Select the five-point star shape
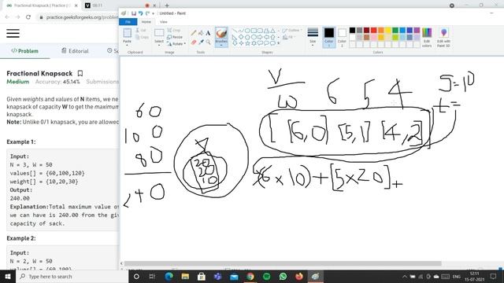Image resolution: width=504 pixels, height=283 pixels. click(x=247, y=43)
